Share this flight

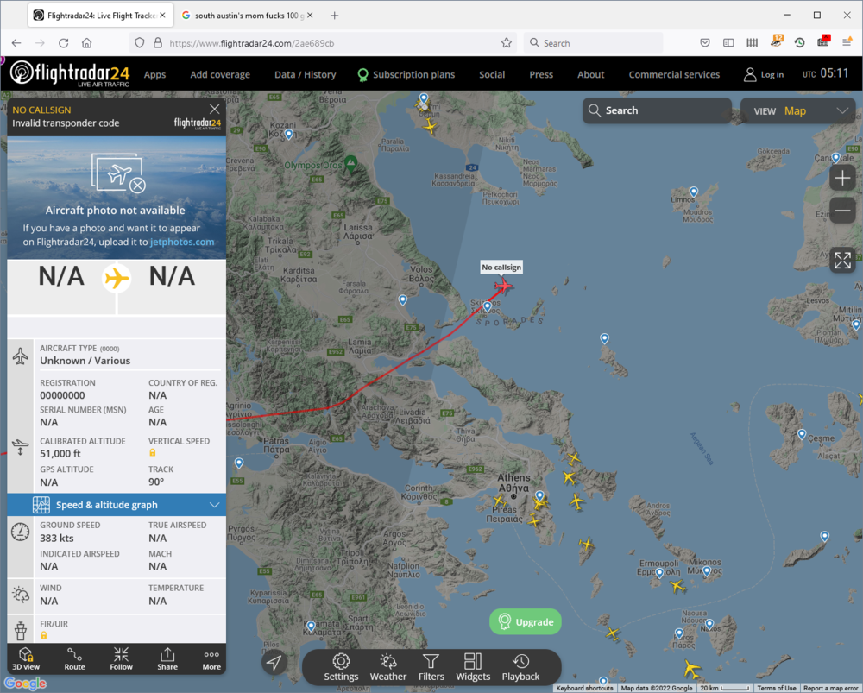[x=167, y=658]
